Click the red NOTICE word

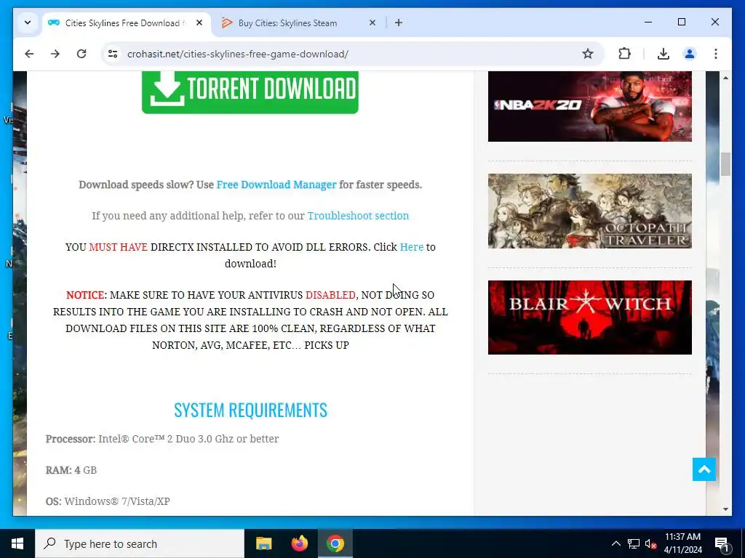tap(85, 295)
